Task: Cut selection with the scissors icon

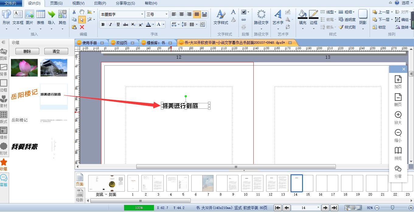Action: pyautogui.click(x=74, y=12)
